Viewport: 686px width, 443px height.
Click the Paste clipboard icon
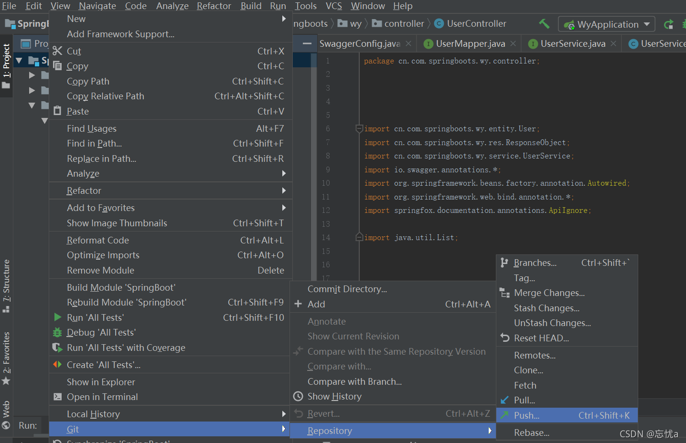click(x=57, y=111)
